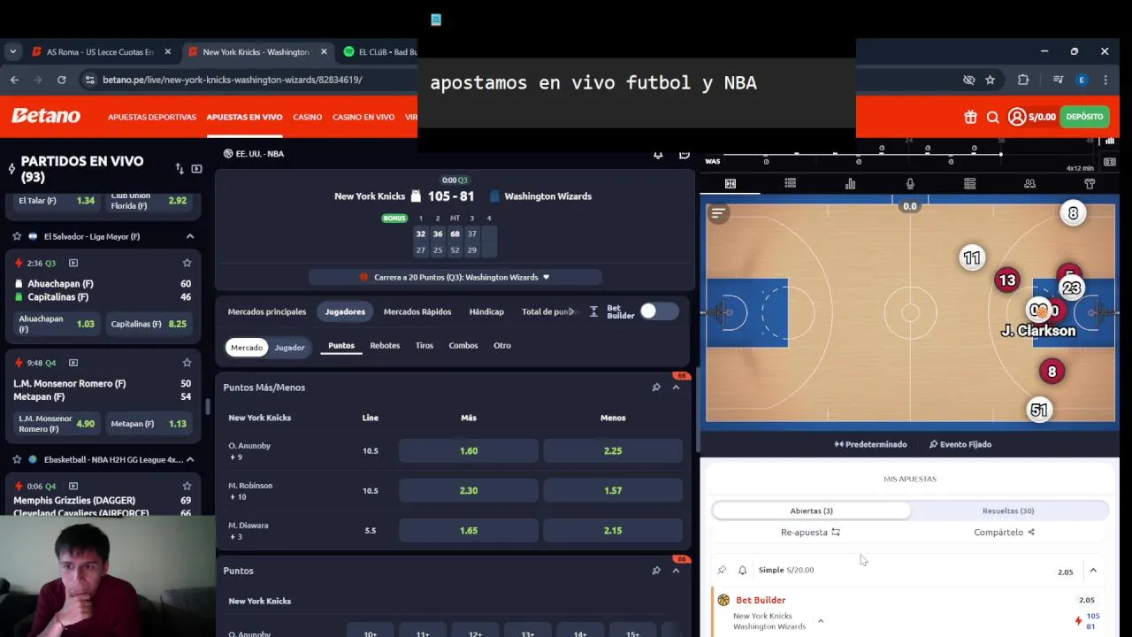Viewport: 1132px width, 637px height.
Task: Pin the Puntos Más/Menos market
Action: click(656, 388)
